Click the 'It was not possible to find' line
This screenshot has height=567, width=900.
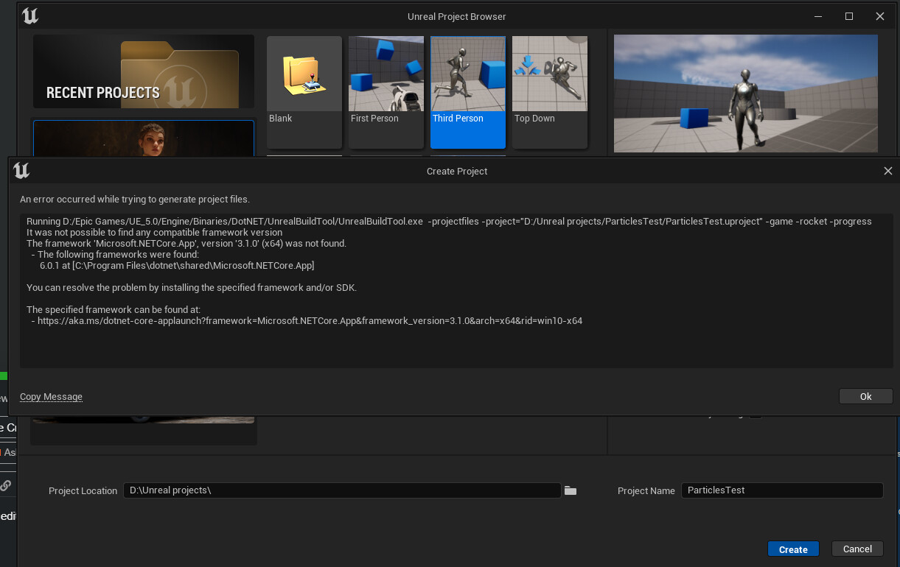[154, 233]
